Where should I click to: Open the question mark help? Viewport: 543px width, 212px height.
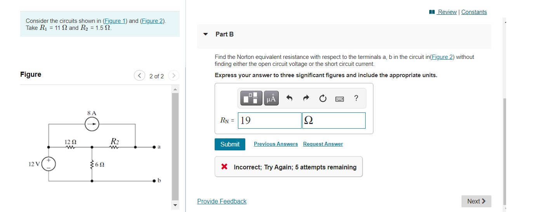click(356, 98)
